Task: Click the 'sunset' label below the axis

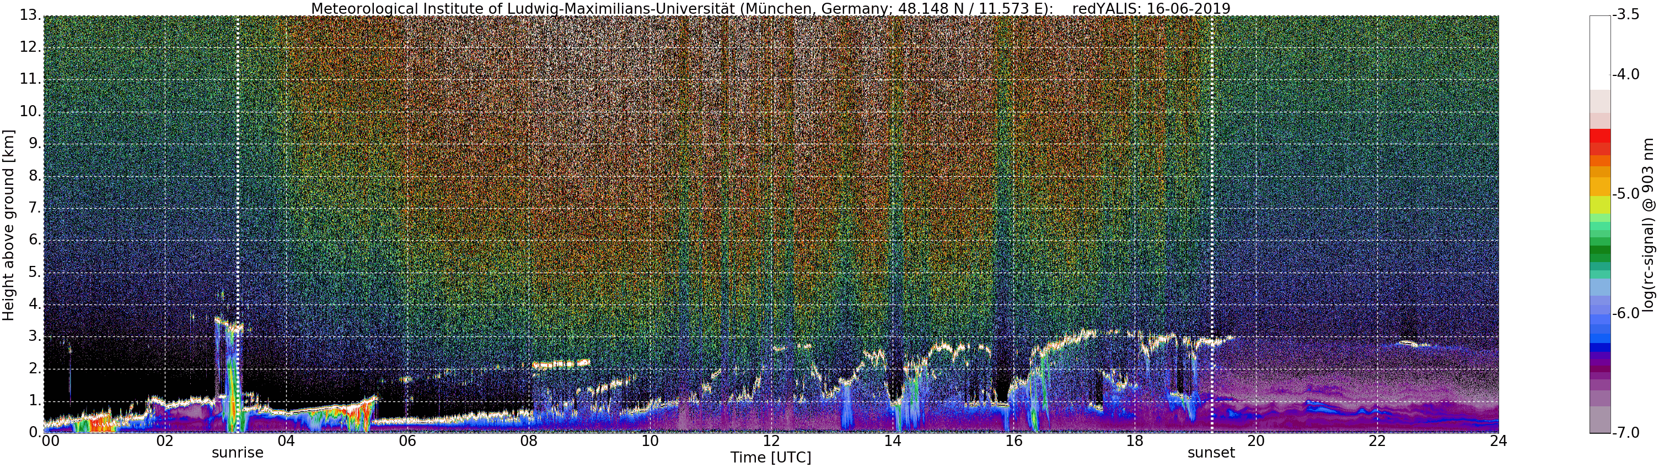Action: [x=1211, y=453]
